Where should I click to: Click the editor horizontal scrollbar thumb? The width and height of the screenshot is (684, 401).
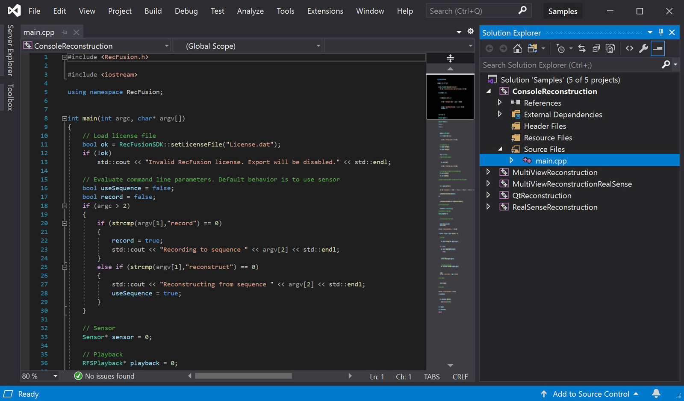[243, 376]
